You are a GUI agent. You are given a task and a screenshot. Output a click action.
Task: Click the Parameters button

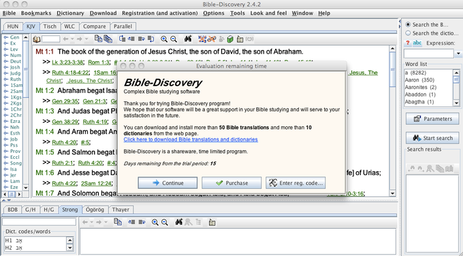[432, 119]
